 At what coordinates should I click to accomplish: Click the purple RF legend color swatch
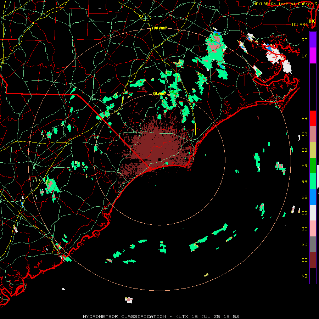coord(313,40)
